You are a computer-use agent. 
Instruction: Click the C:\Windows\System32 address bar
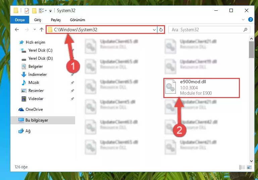102,30
